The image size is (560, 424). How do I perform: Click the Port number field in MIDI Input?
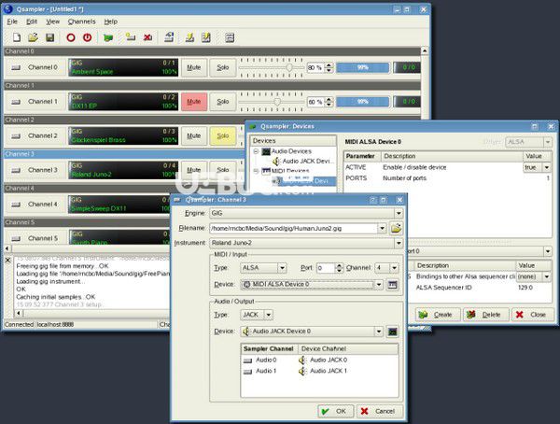[x=326, y=268]
